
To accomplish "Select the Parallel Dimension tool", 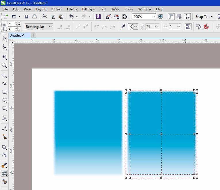I will [5, 128].
